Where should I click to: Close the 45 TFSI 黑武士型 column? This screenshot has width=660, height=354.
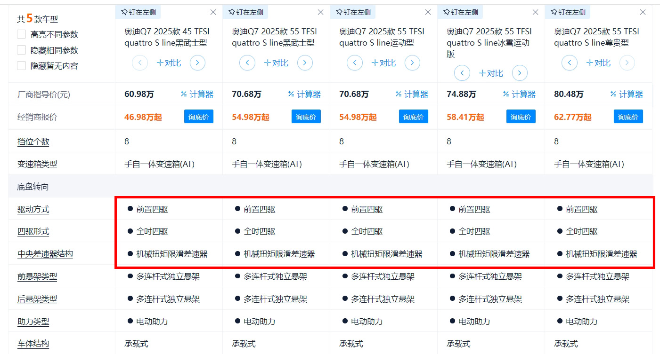(x=213, y=12)
